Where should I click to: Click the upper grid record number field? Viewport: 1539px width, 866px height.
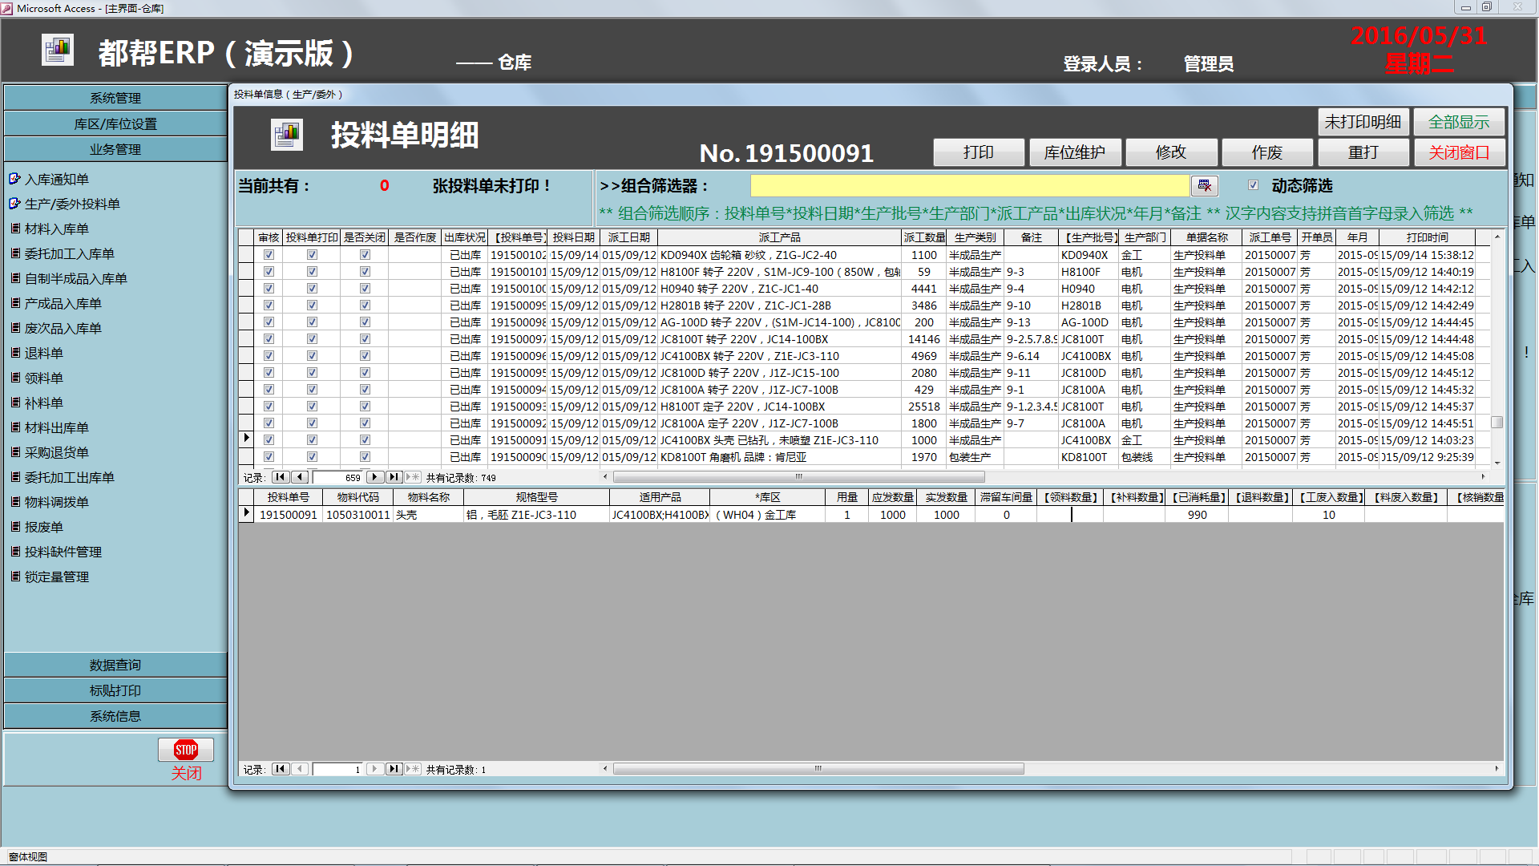coord(337,477)
